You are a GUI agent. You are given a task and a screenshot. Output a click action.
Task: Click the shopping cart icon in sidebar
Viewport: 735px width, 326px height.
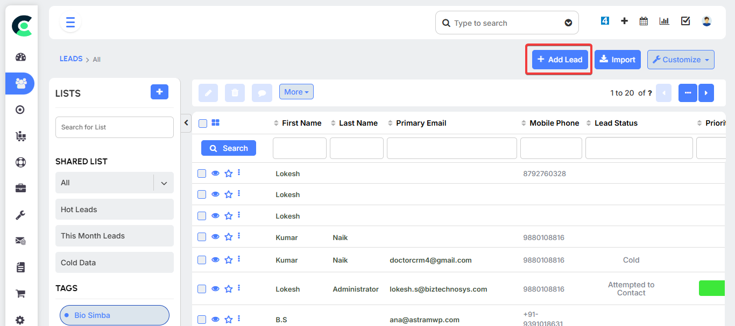(20, 293)
